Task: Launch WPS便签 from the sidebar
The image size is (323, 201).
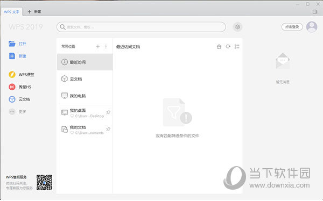Action: [x=22, y=75]
